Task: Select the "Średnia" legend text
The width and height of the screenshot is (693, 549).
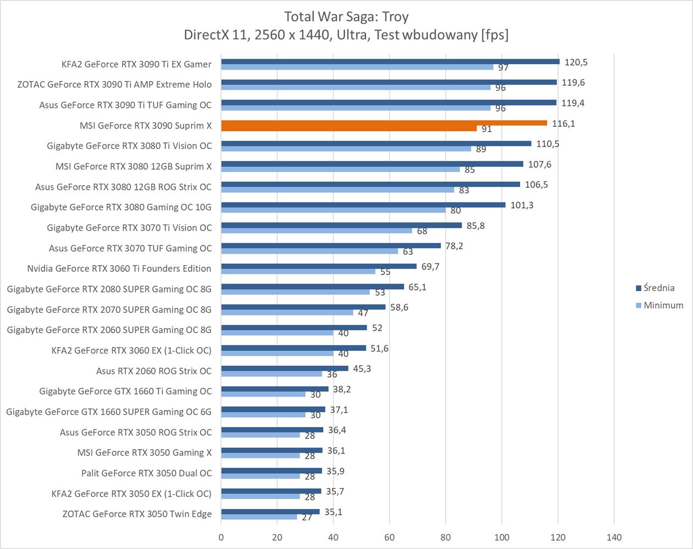Action: tap(659, 288)
